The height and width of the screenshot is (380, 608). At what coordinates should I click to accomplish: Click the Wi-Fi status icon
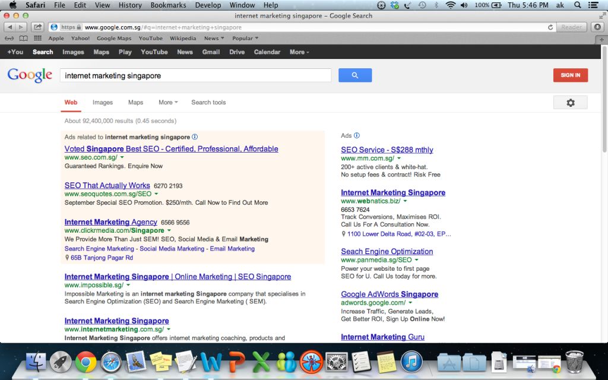point(450,5)
